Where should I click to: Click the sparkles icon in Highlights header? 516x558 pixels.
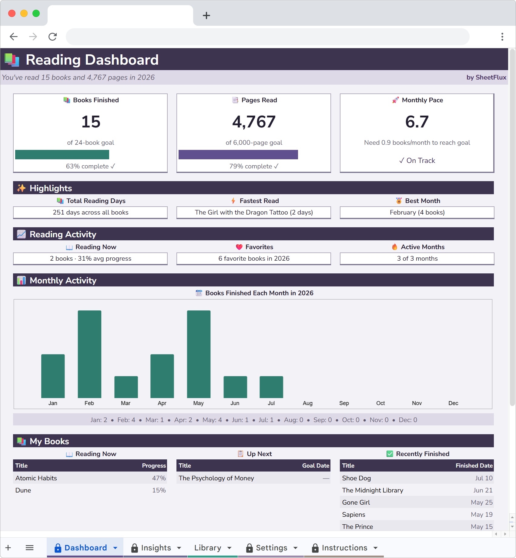[x=21, y=188]
